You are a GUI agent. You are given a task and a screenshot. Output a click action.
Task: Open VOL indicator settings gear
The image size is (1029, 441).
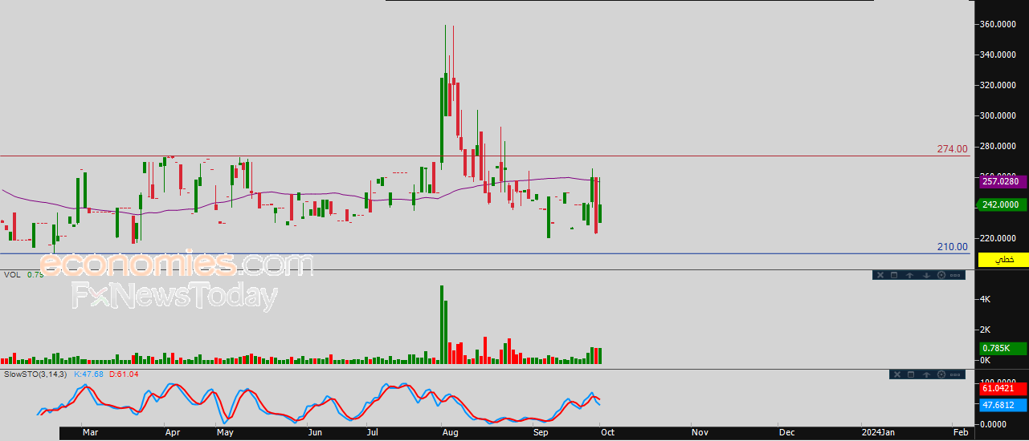pyautogui.click(x=941, y=275)
